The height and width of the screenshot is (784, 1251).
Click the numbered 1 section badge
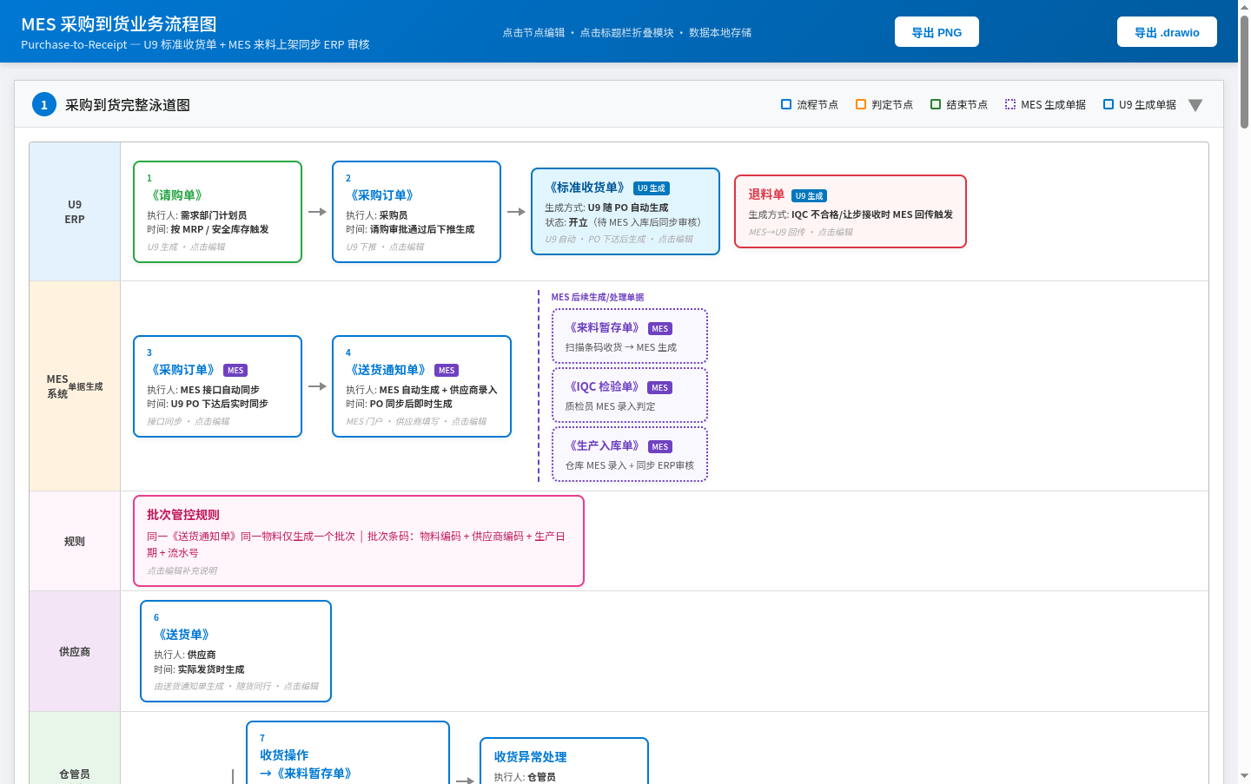pos(44,104)
